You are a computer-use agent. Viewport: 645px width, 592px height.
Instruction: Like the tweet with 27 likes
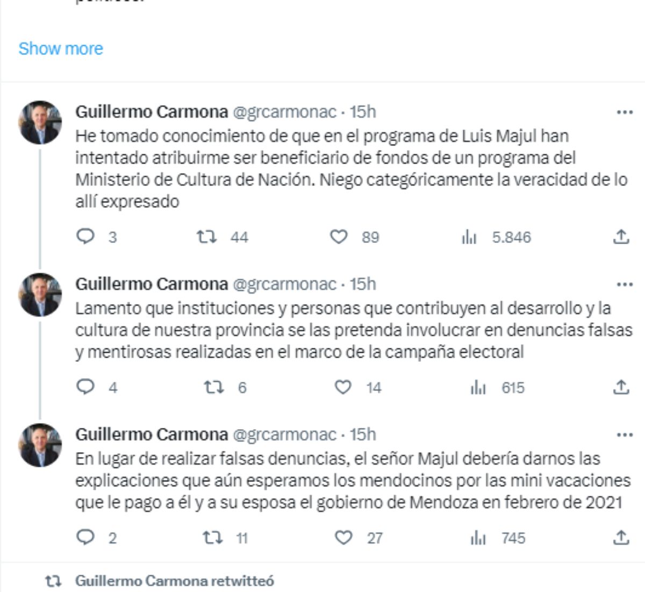pyautogui.click(x=343, y=538)
